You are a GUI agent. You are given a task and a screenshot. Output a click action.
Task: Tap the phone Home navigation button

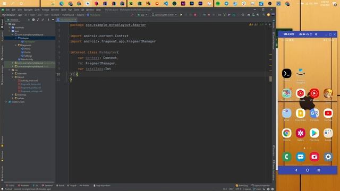tap(308, 170)
